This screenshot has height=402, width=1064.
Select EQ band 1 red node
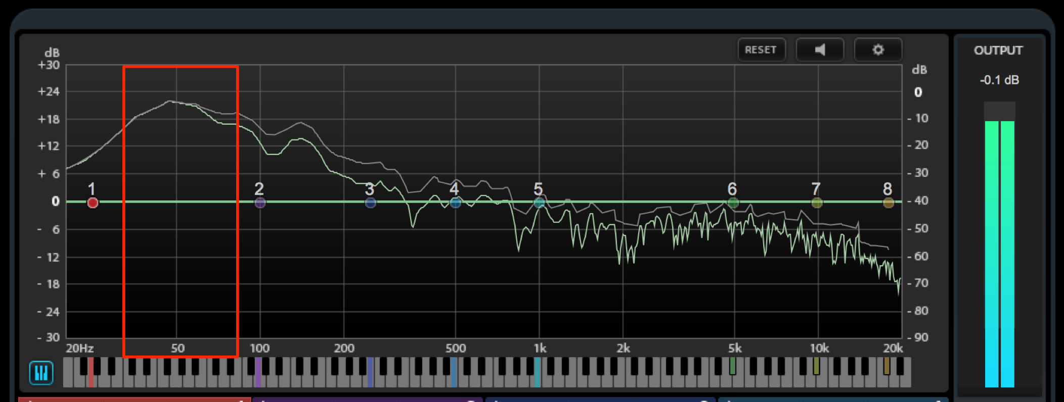point(93,203)
